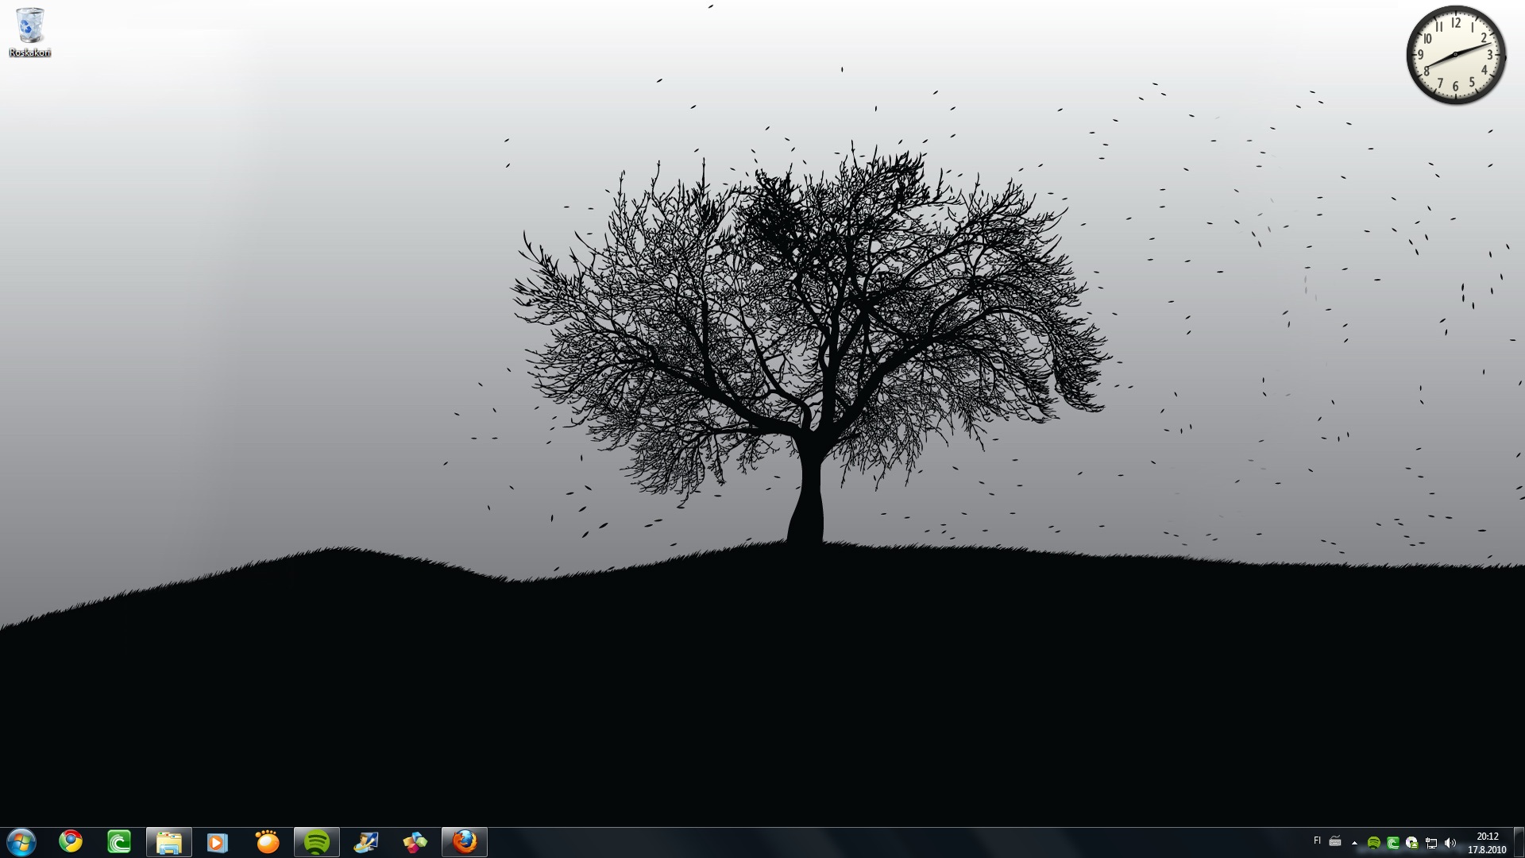Image resolution: width=1525 pixels, height=858 pixels.
Task: Open the taskbar clock showing 20:12
Action: [1487, 842]
